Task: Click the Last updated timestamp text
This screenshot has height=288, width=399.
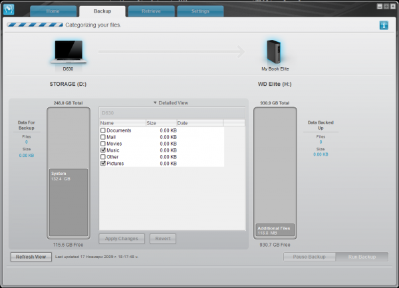Action: (96, 257)
